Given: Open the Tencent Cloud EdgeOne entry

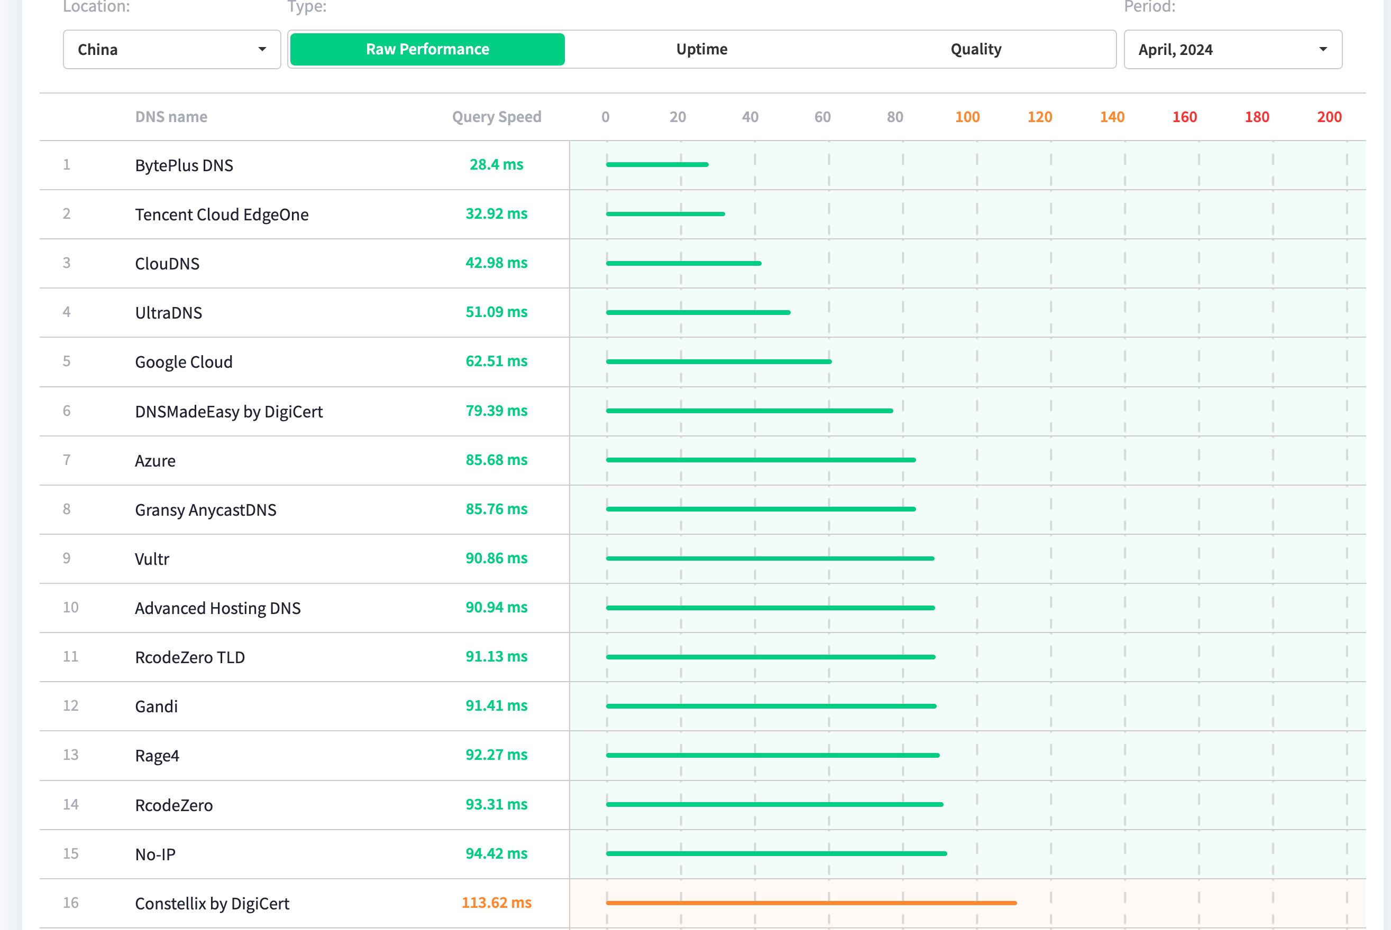Looking at the screenshot, I should [x=222, y=215].
